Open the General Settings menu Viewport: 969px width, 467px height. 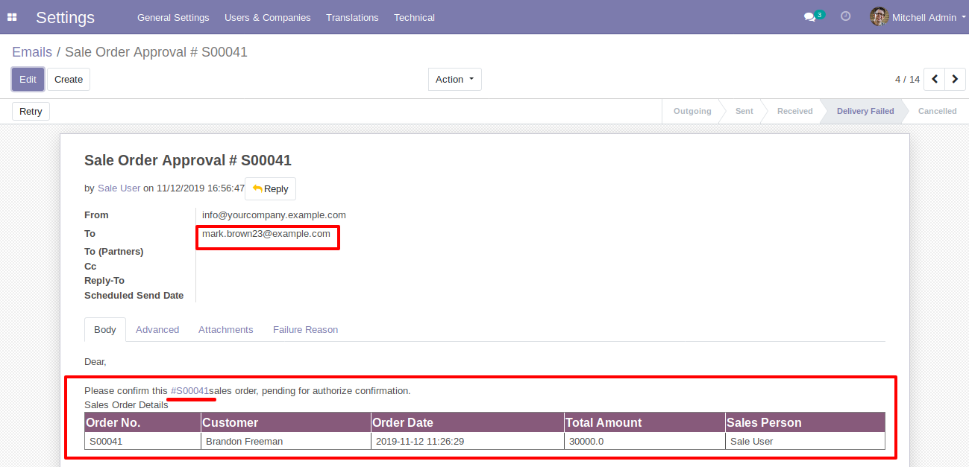click(x=173, y=17)
